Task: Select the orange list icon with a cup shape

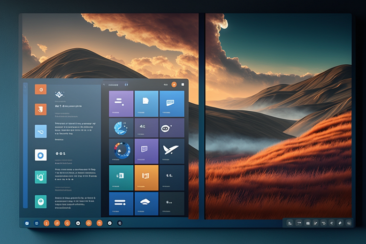Action: [41, 109]
